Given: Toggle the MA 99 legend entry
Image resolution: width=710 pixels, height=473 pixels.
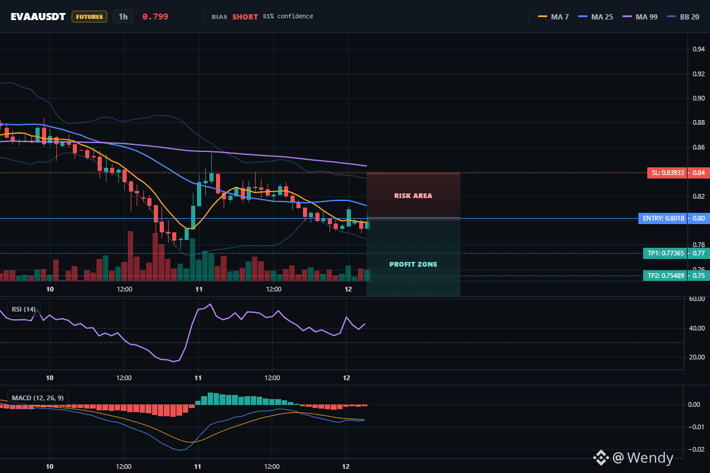Looking at the screenshot, I should coord(640,17).
